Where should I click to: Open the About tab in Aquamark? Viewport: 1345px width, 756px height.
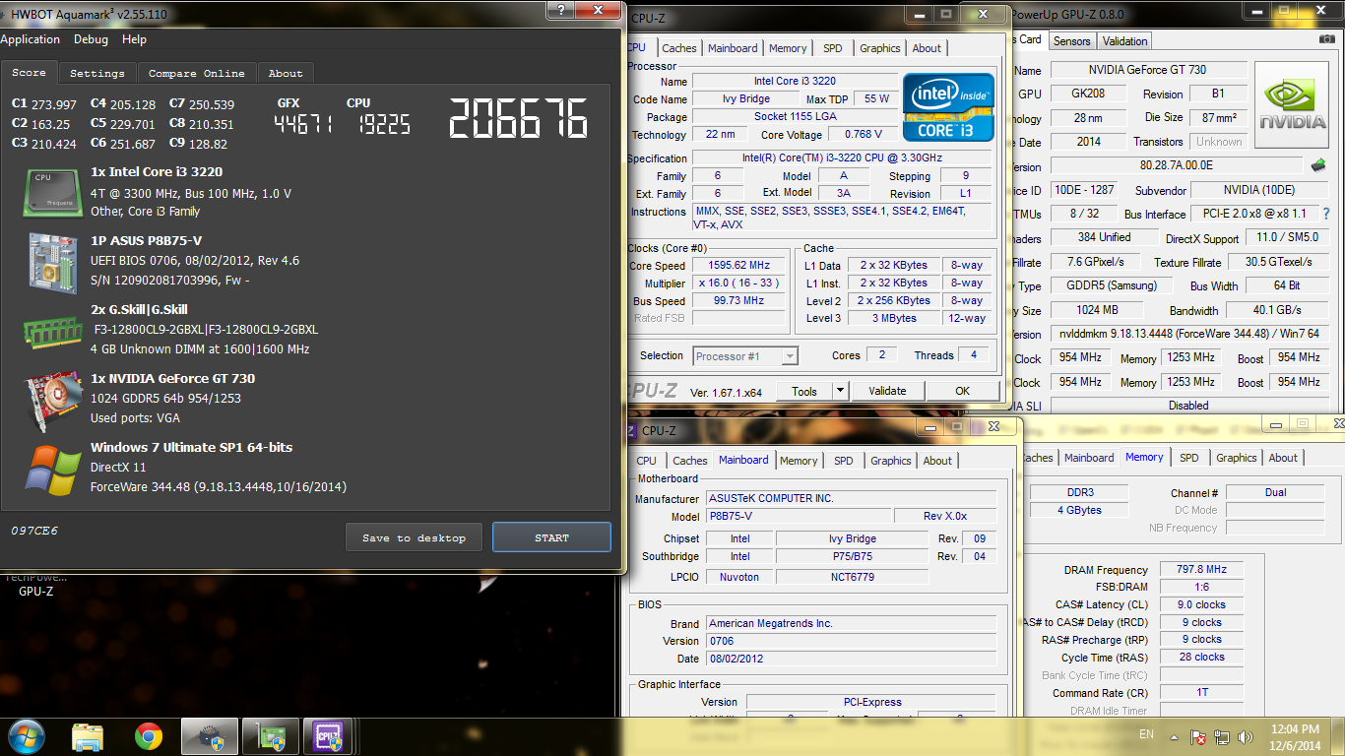(286, 73)
